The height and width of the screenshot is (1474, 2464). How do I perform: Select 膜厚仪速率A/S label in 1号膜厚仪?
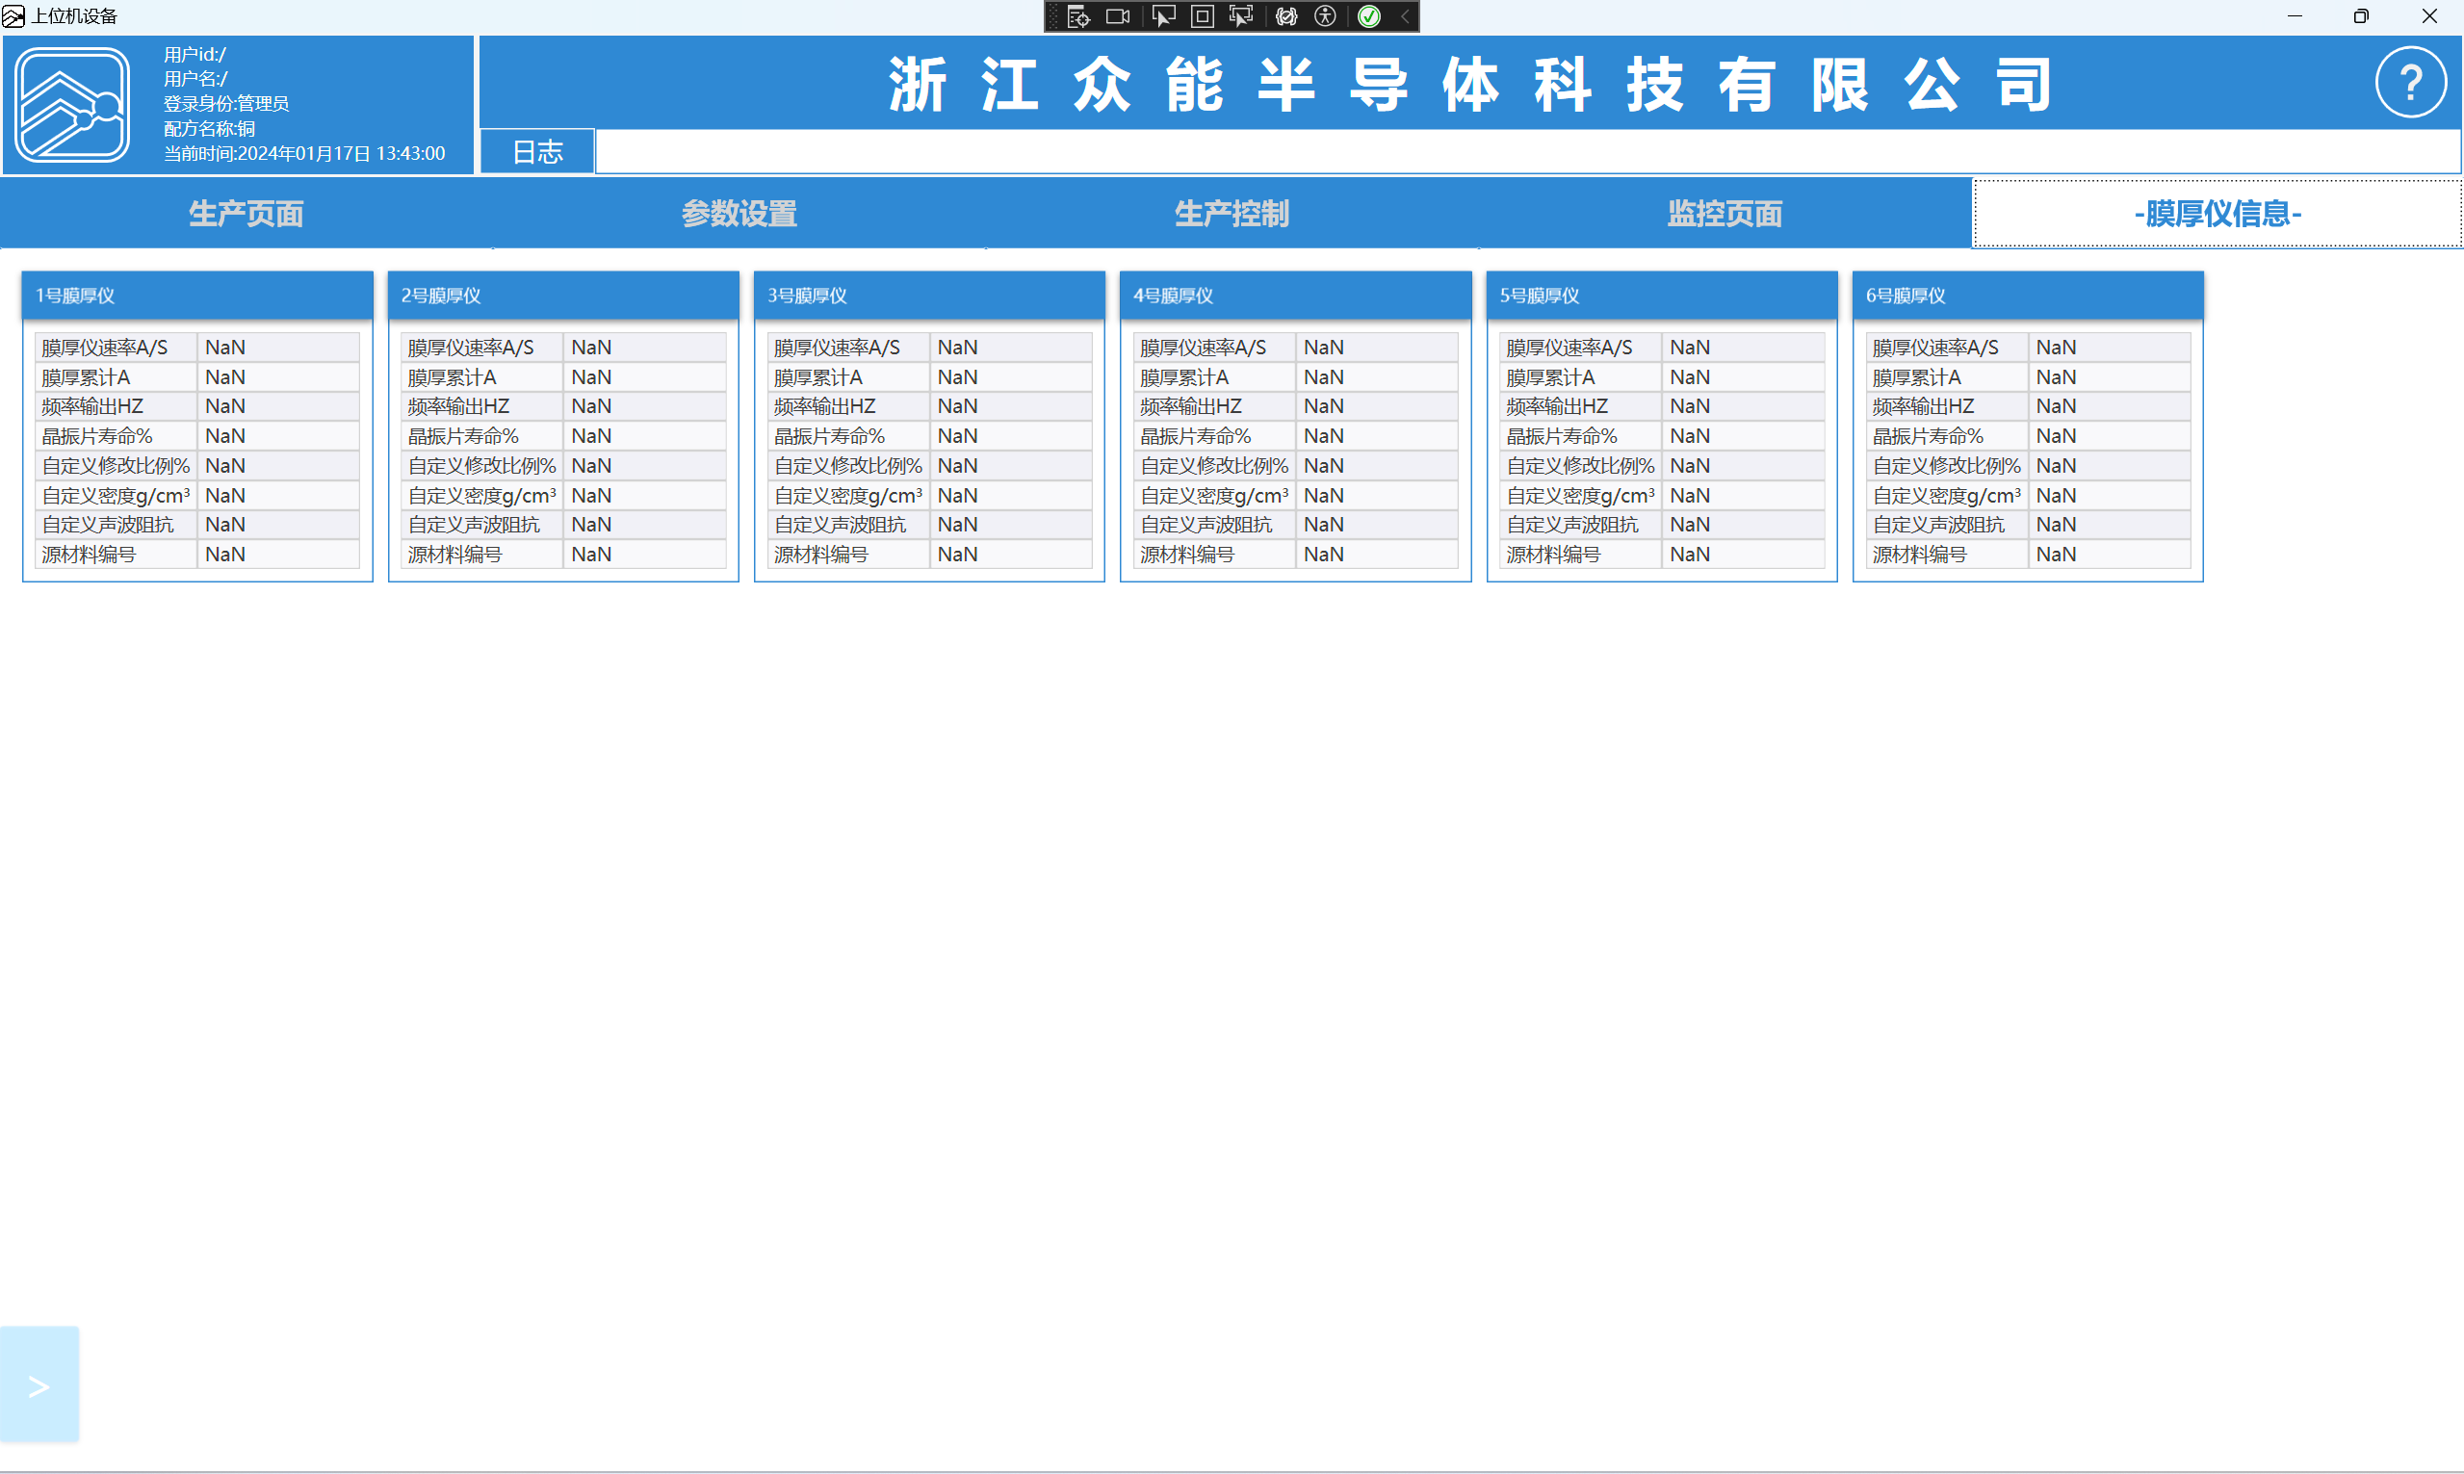point(117,348)
